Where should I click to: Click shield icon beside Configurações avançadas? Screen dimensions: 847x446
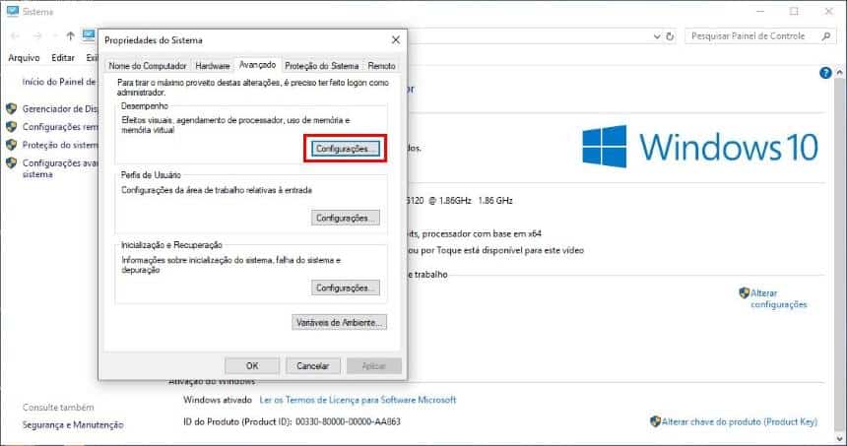point(12,162)
